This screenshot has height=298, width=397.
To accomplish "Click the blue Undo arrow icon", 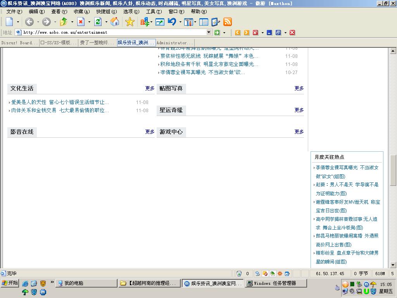I will point(172,22).
